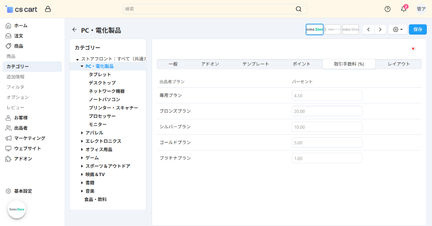Open レビュー in the sidebar

[16, 107]
